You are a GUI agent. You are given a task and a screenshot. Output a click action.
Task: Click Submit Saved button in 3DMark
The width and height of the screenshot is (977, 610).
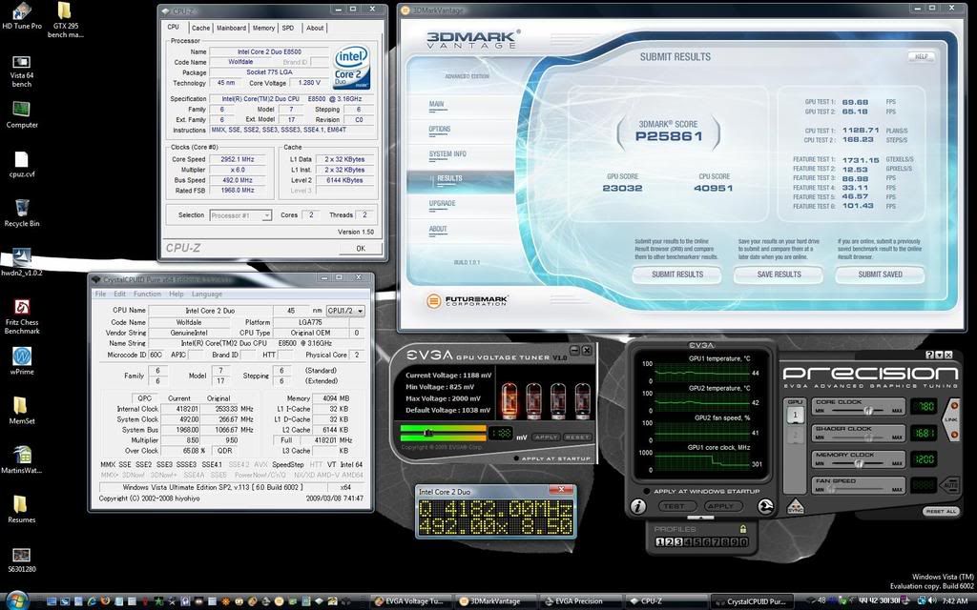point(881,274)
